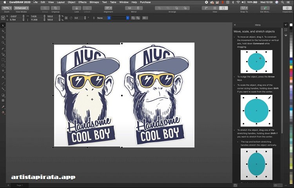Open the Hints inspector tab icon
294x188 pixels.
click(286, 25)
